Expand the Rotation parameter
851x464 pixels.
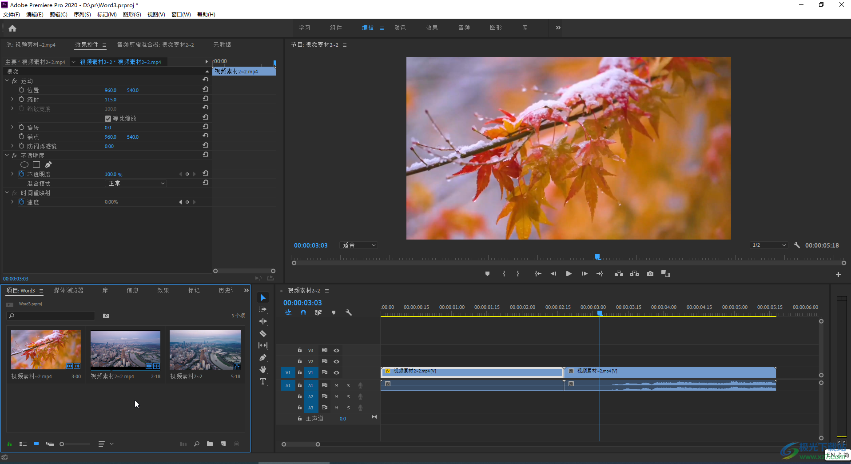tap(12, 127)
